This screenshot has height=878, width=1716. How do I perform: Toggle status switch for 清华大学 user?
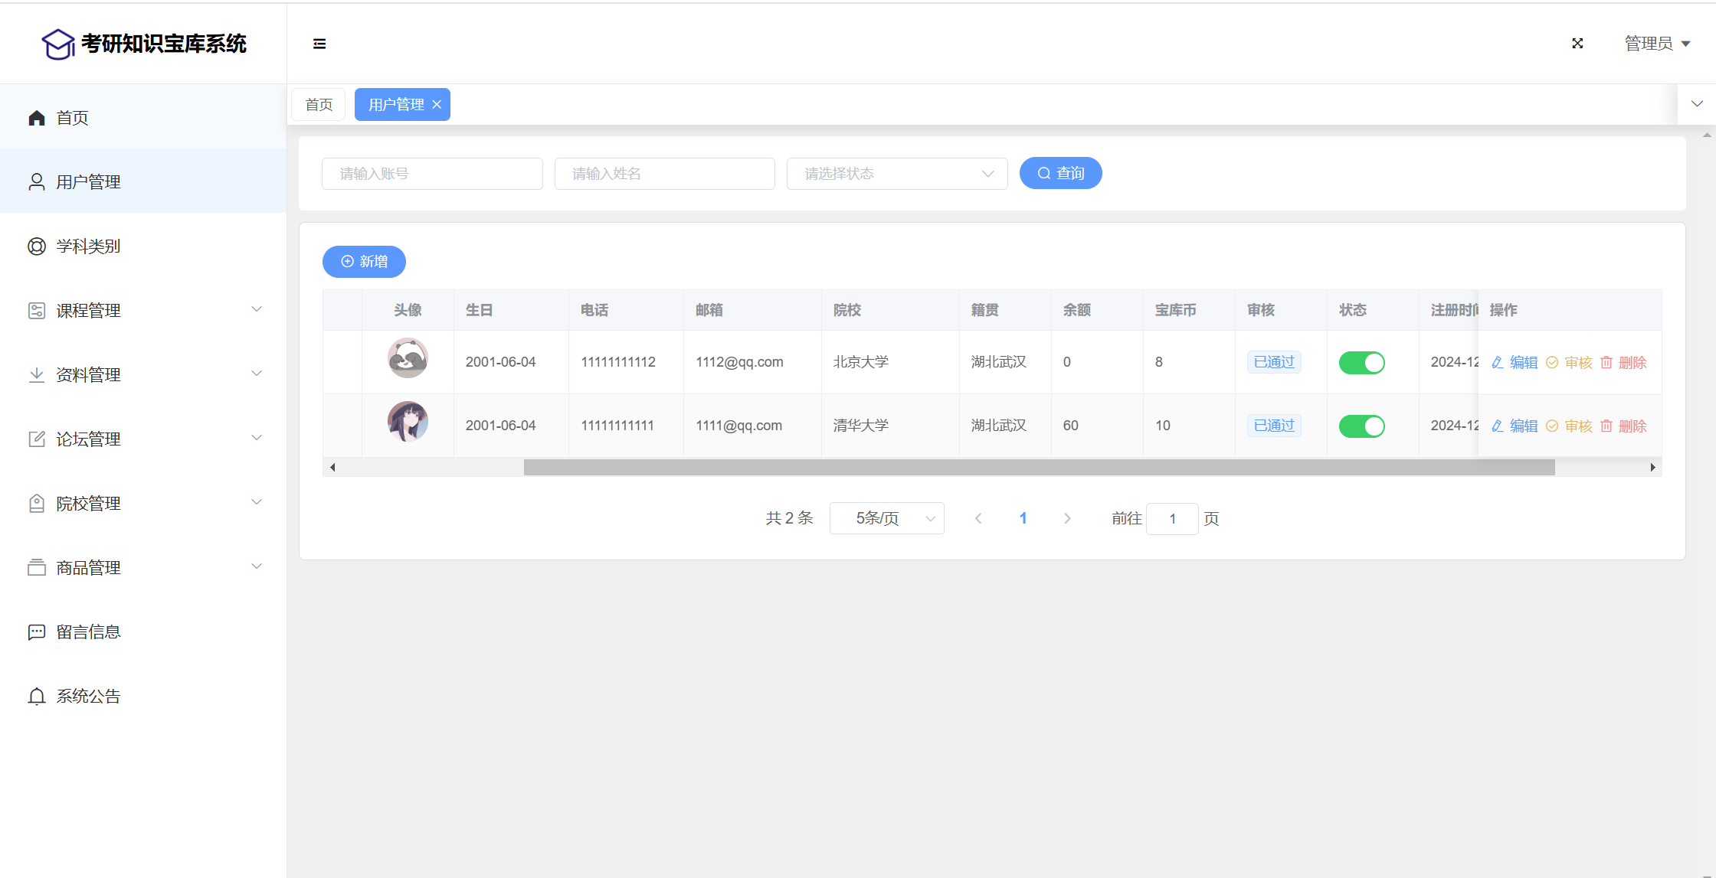click(x=1361, y=426)
